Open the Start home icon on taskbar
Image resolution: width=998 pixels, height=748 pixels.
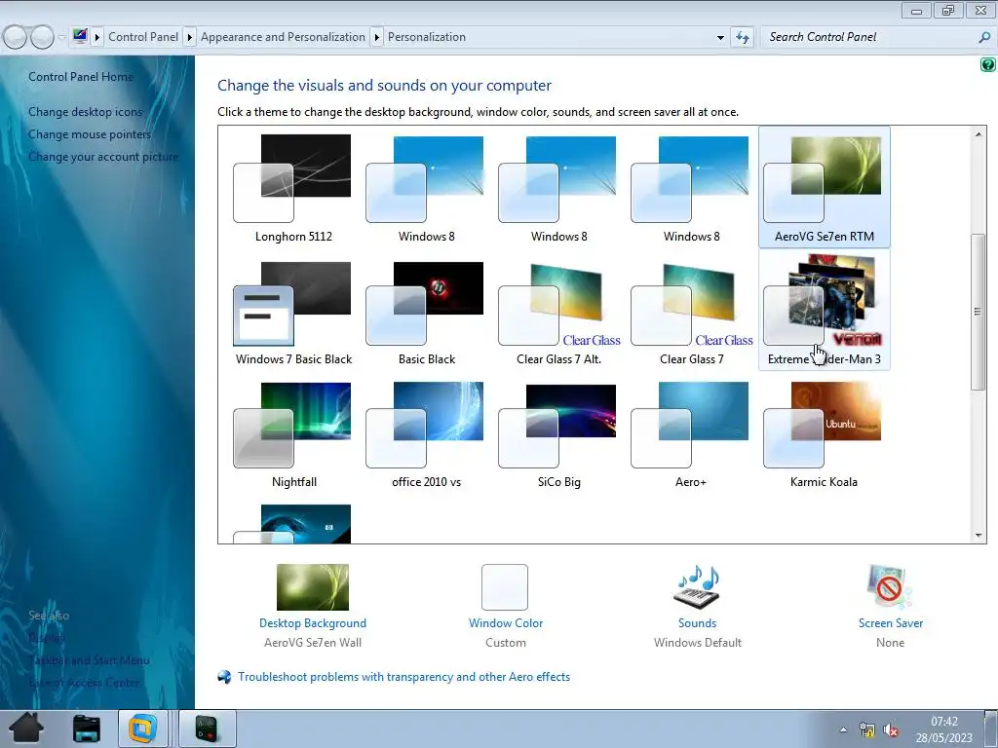tap(26, 728)
